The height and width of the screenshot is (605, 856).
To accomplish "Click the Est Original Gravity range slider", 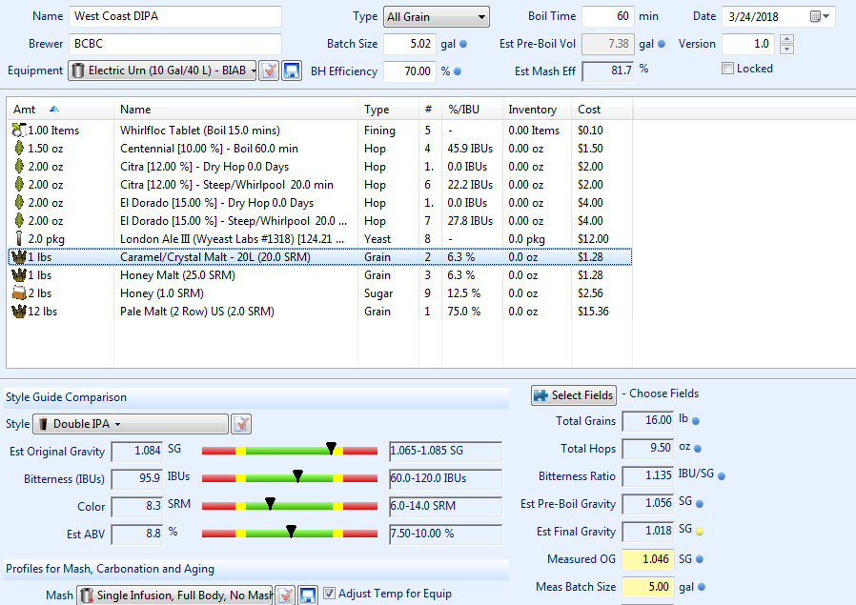I will [x=290, y=451].
